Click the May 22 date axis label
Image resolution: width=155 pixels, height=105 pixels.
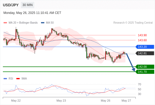(x=16, y=101)
